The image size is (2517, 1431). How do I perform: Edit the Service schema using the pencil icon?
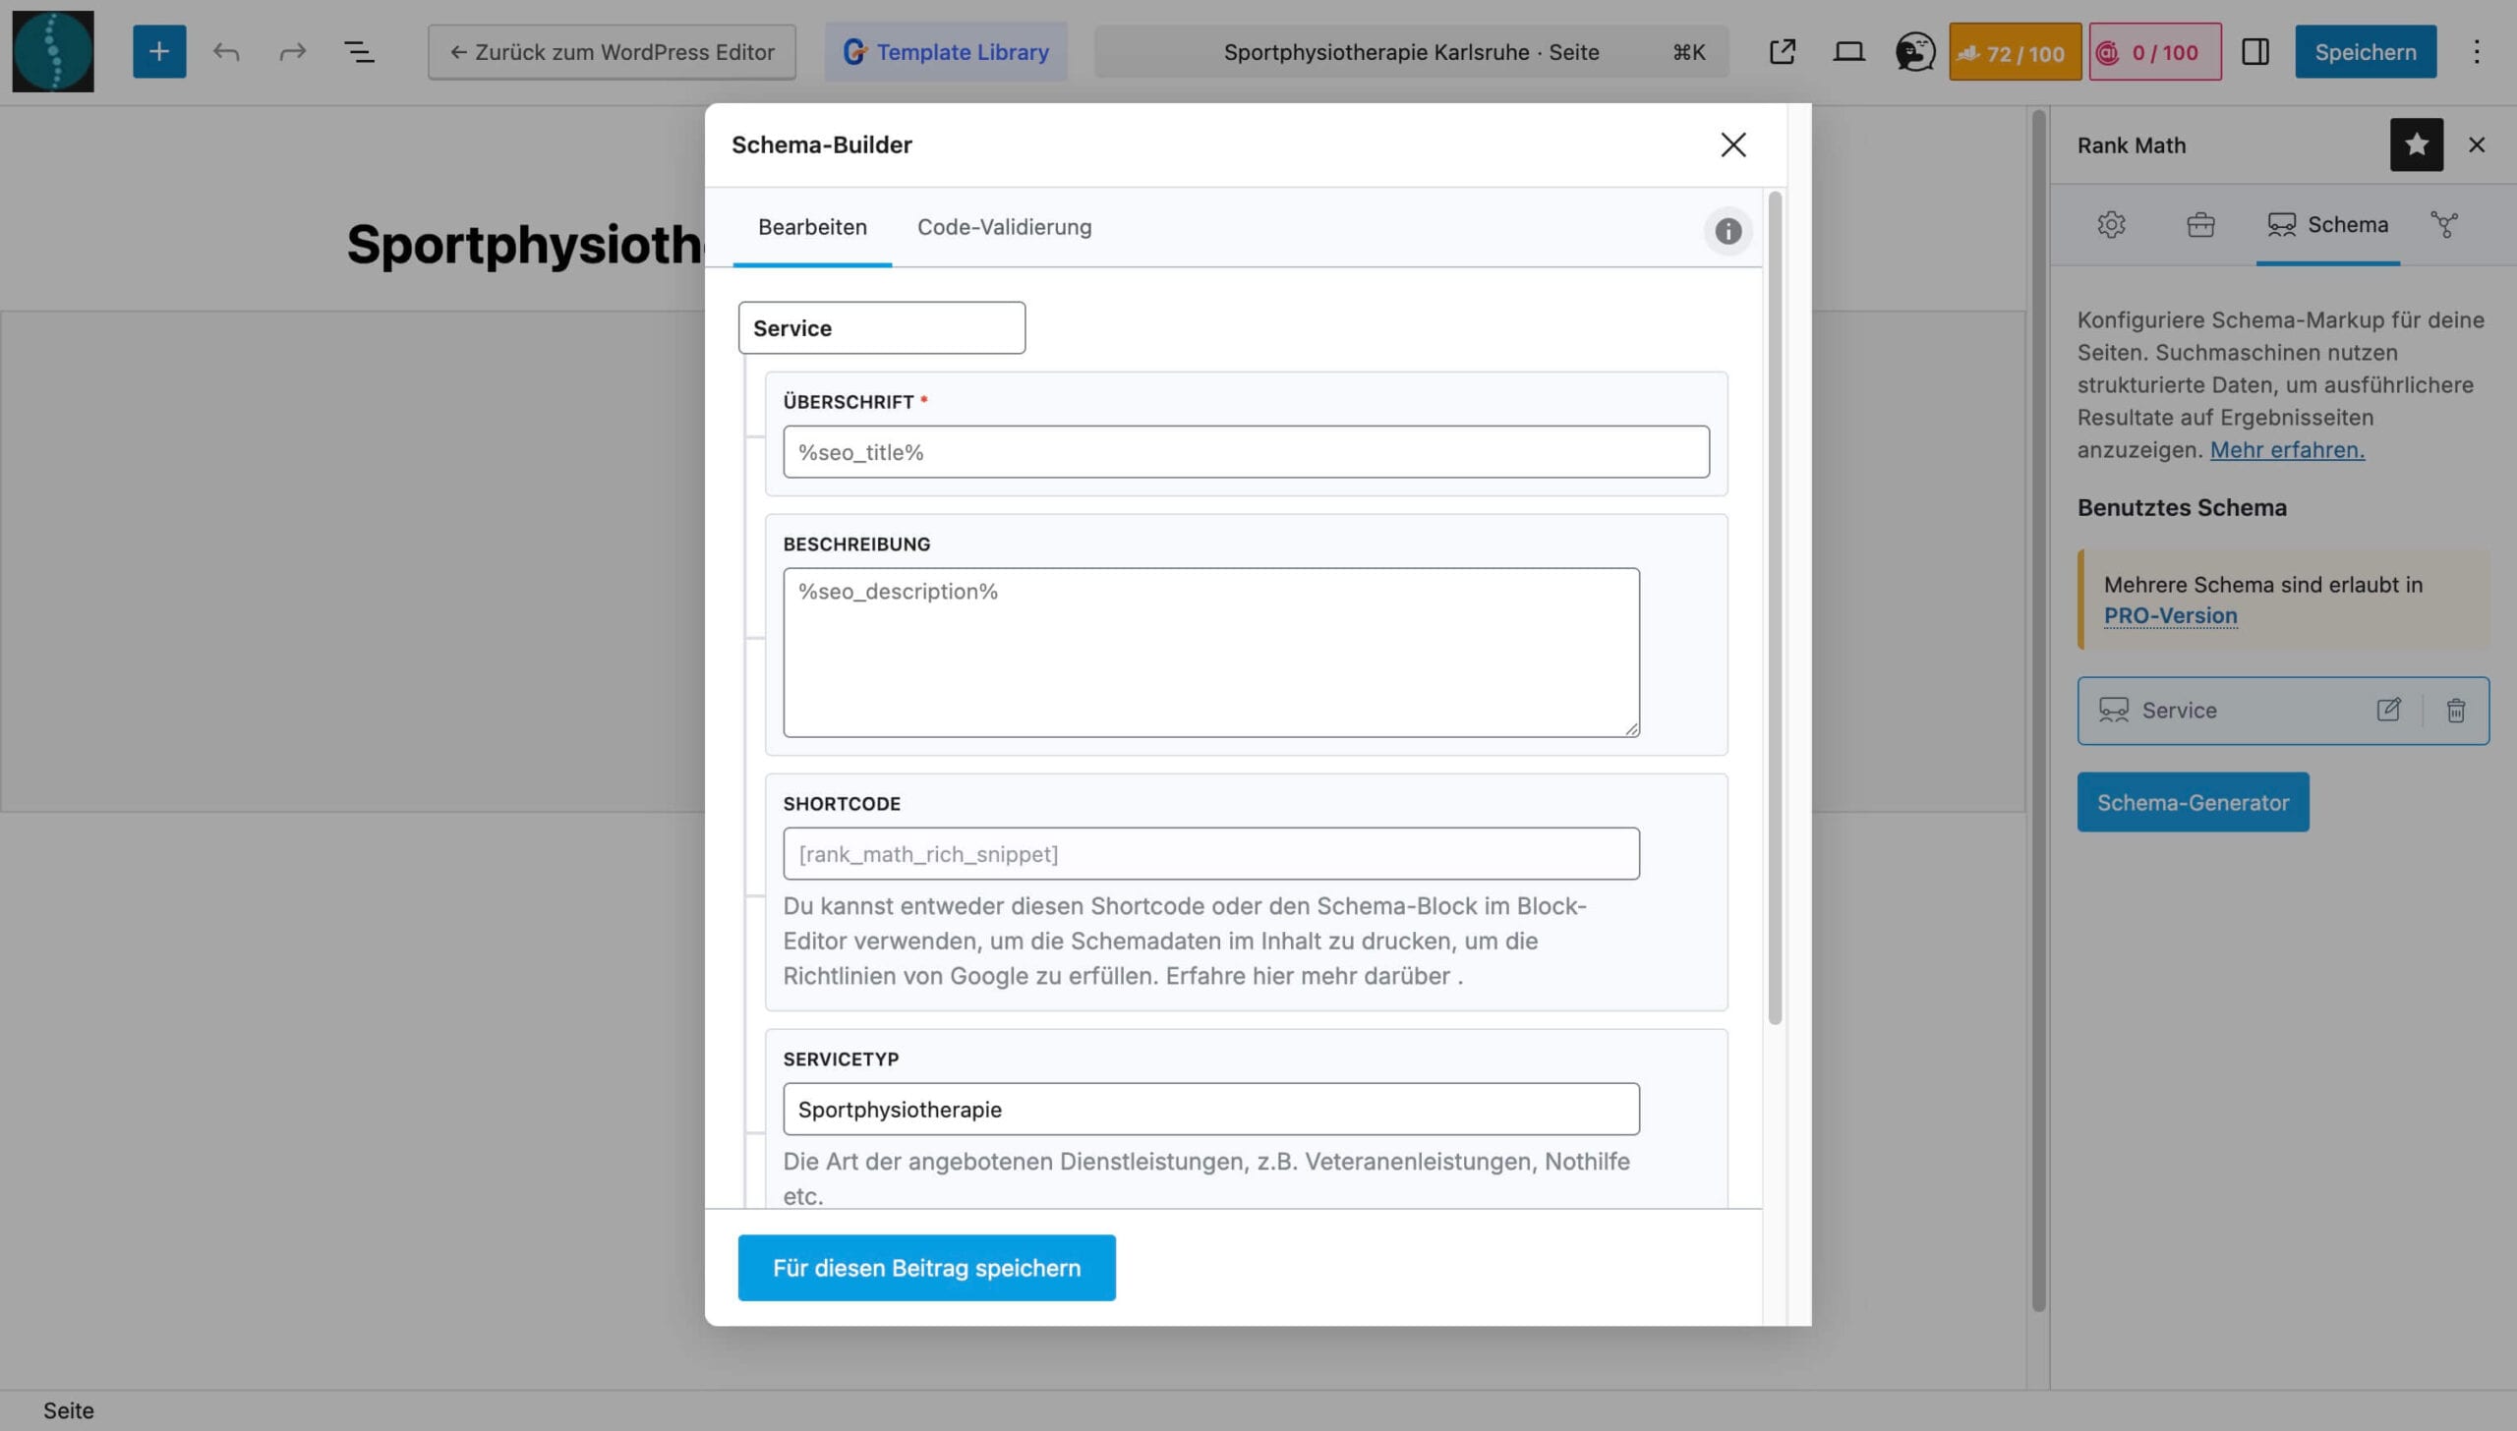(2389, 710)
